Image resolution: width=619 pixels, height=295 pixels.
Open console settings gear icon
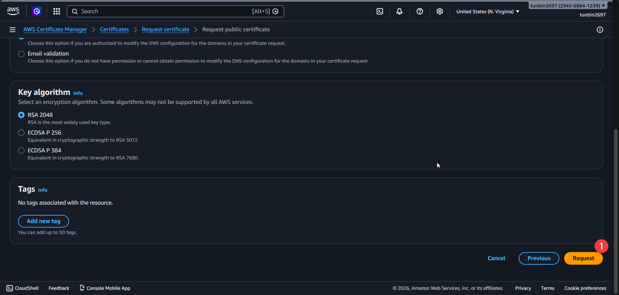click(439, 11)
